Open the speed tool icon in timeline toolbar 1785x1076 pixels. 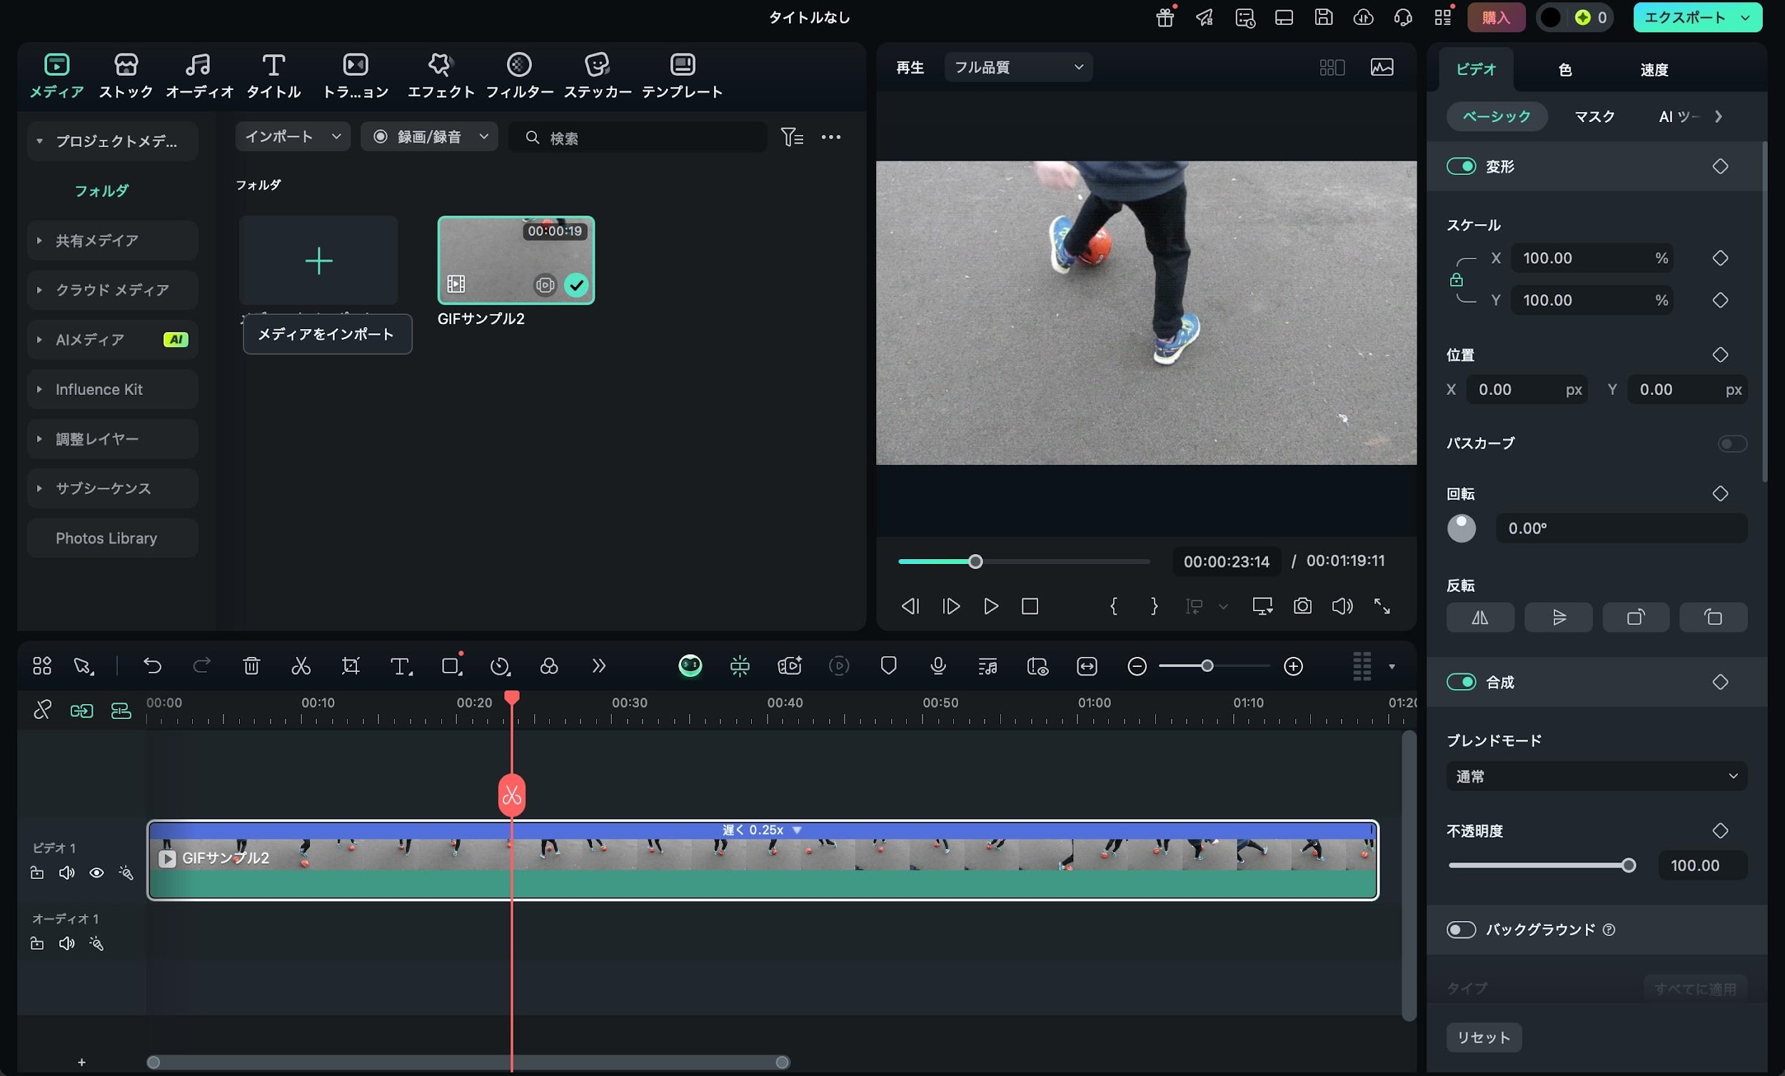pos(500,665)
